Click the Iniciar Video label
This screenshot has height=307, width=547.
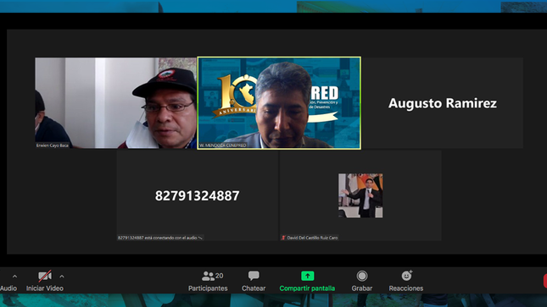point(45,288)
